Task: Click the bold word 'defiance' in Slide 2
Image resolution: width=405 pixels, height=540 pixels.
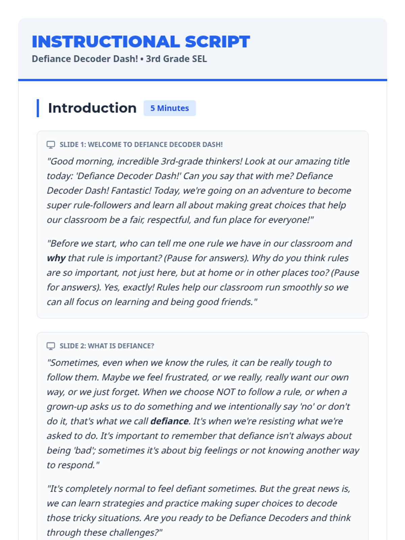Action: (x=169, y=421)
